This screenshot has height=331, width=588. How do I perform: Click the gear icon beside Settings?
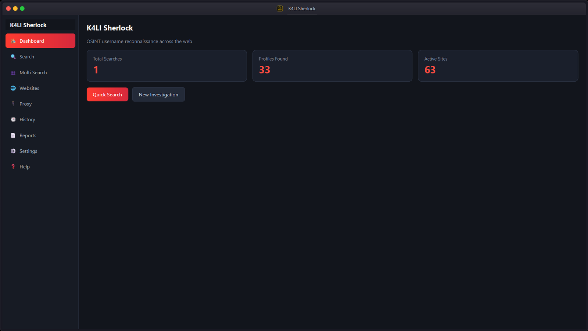click(13, 151)
